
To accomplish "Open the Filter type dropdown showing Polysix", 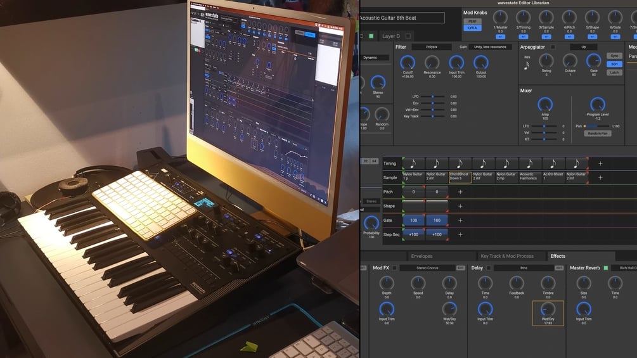I will click(x=432, y=47).
